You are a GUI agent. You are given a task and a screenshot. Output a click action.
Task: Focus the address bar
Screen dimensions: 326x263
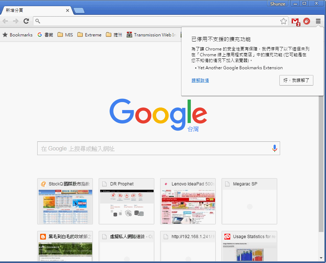coord(160,21)
